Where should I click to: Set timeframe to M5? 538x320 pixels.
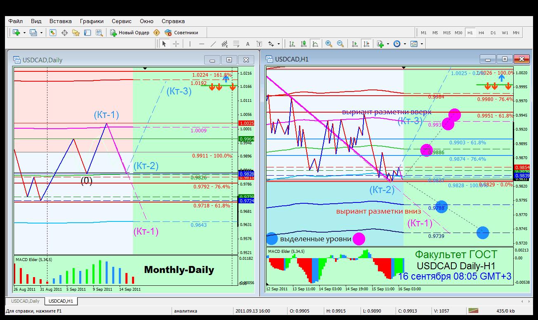coord(435,33)
